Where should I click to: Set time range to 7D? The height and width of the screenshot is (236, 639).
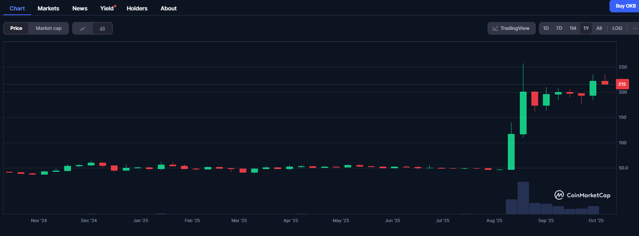[x=559, y=28]
